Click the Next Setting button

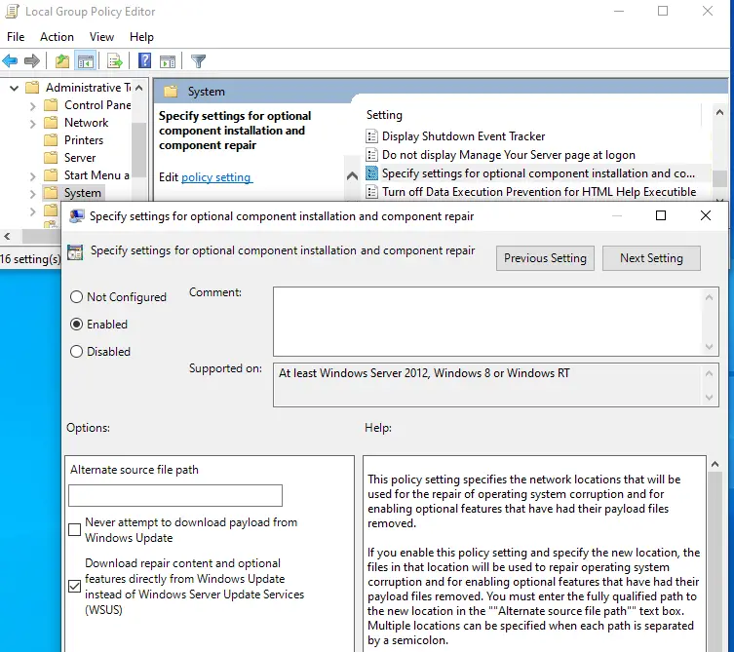[651, 258]
